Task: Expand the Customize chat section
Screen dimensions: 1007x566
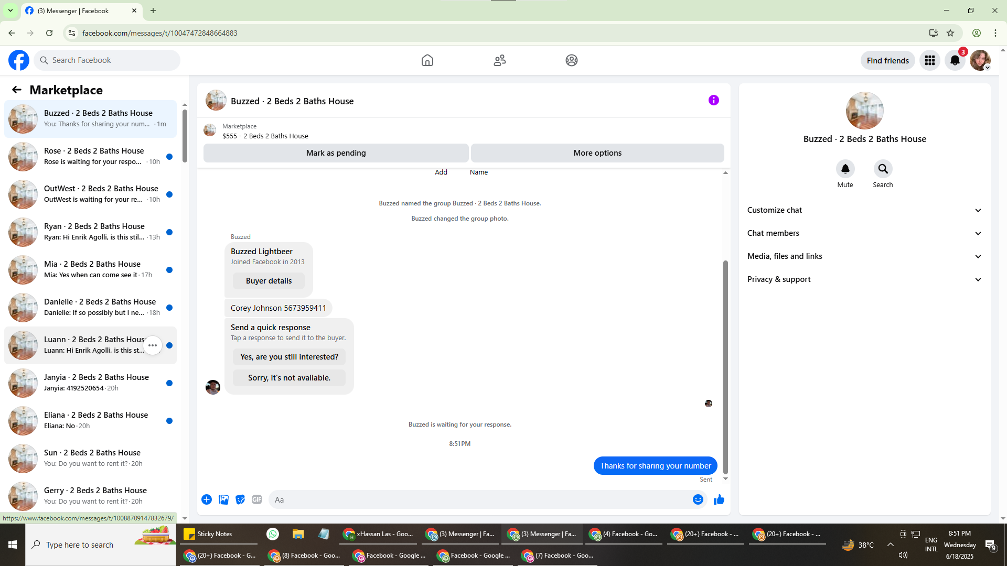Action: point(864,210)
